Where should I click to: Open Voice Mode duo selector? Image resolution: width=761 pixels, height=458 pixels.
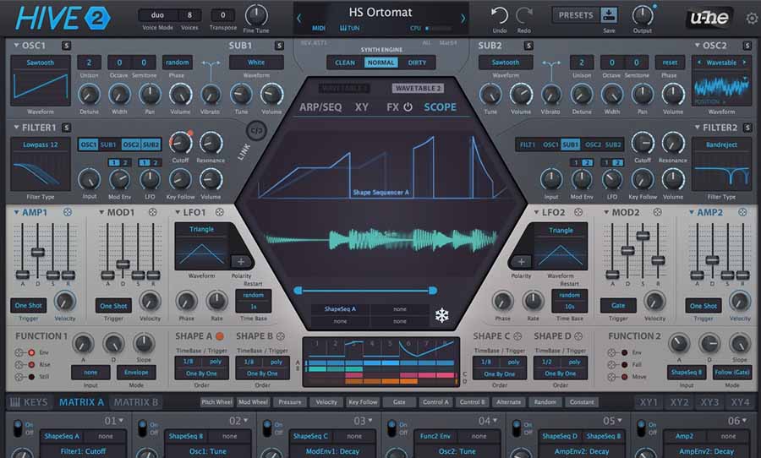coord(157,15)
